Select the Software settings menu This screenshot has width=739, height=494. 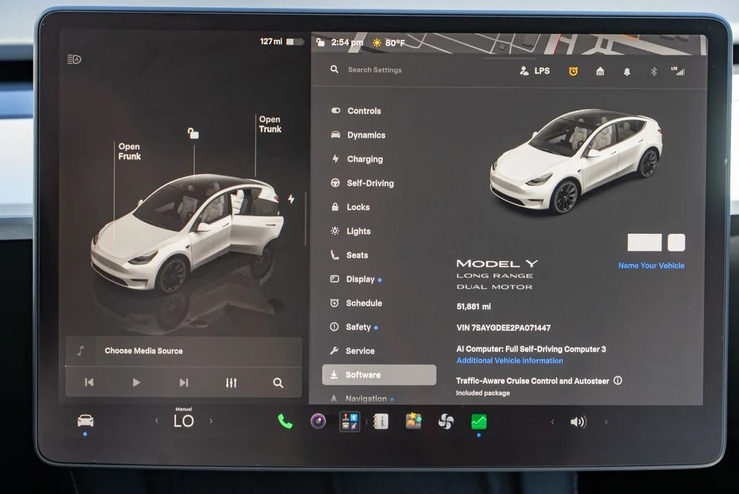[x=379, y=375]
